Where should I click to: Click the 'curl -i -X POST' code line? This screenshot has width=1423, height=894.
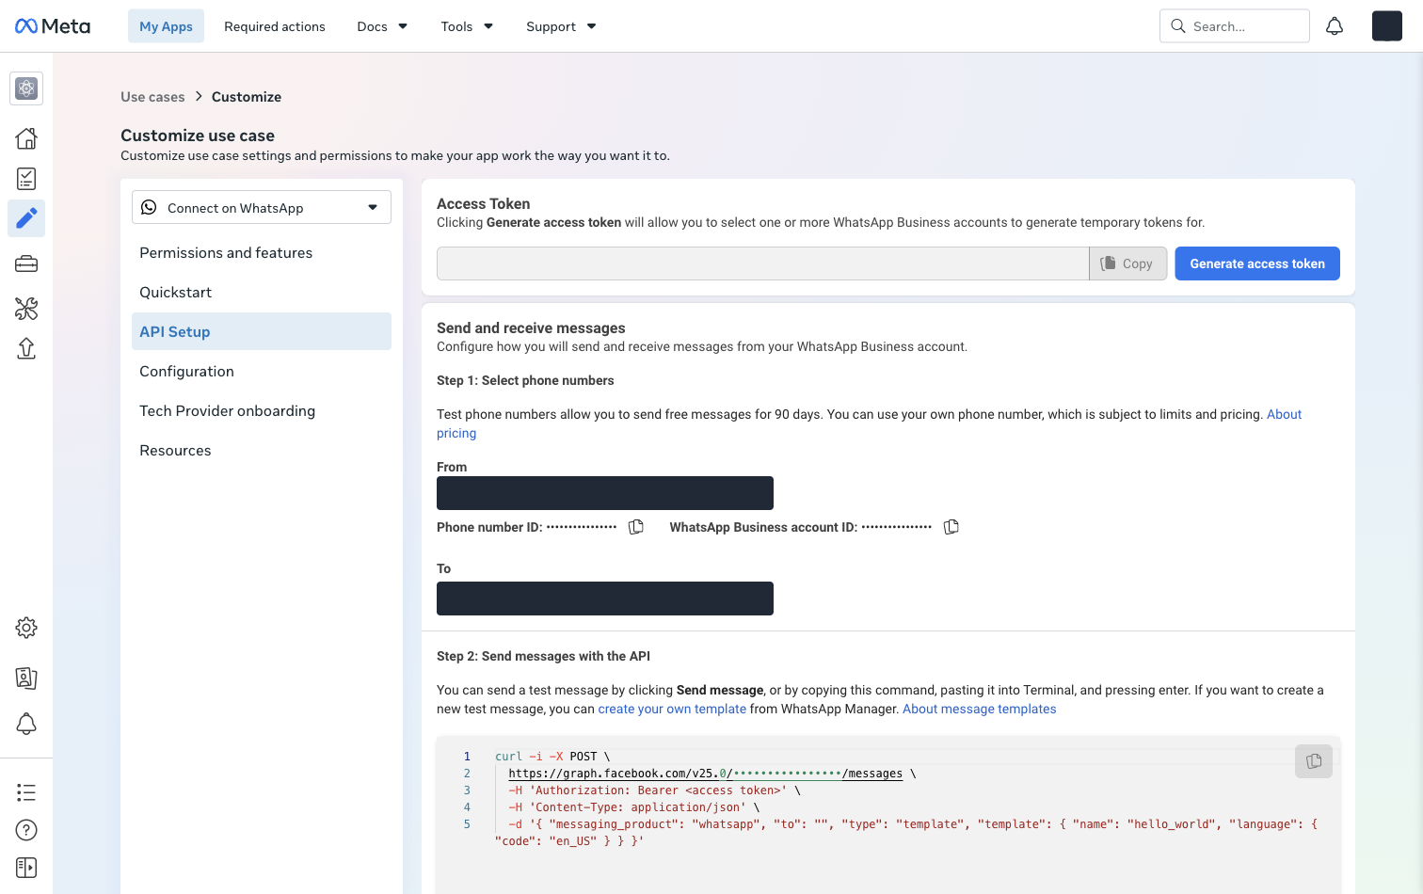tap(552, 757)
